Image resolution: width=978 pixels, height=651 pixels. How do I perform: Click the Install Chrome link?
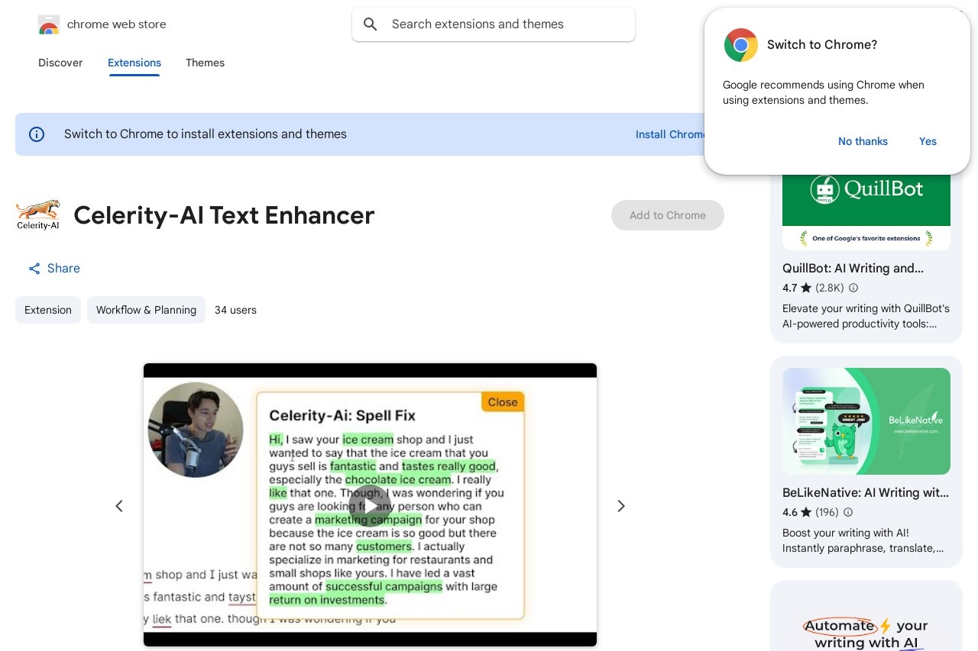pyautogui.click(x=670, y=134)
